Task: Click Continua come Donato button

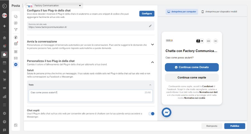Action: point(192,67)
